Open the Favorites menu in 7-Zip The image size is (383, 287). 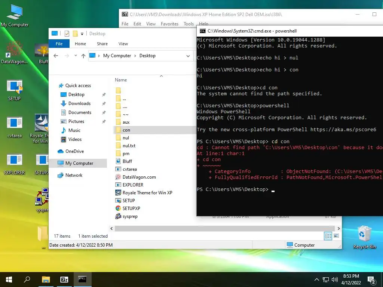click(x=169, y=24)
